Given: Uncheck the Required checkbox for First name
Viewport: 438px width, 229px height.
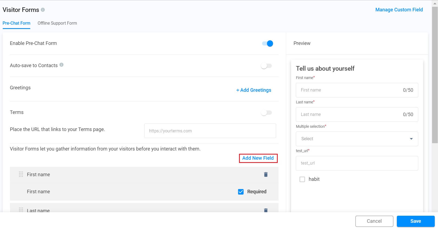Looking at the screenshot, I should click(241, 192).
